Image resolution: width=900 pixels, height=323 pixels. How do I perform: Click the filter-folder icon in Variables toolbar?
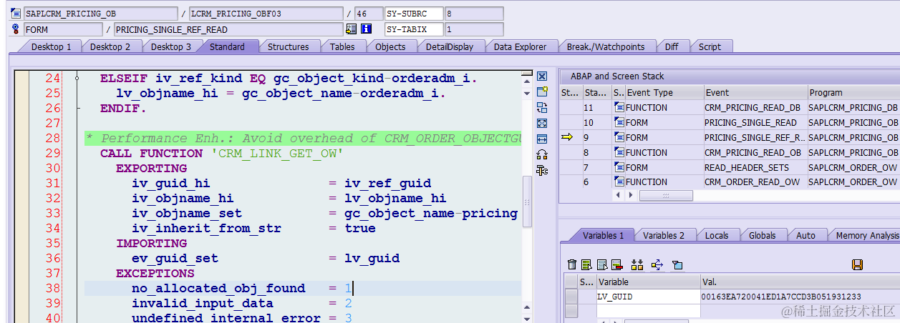pyautogui.click(x=677, y=264)
